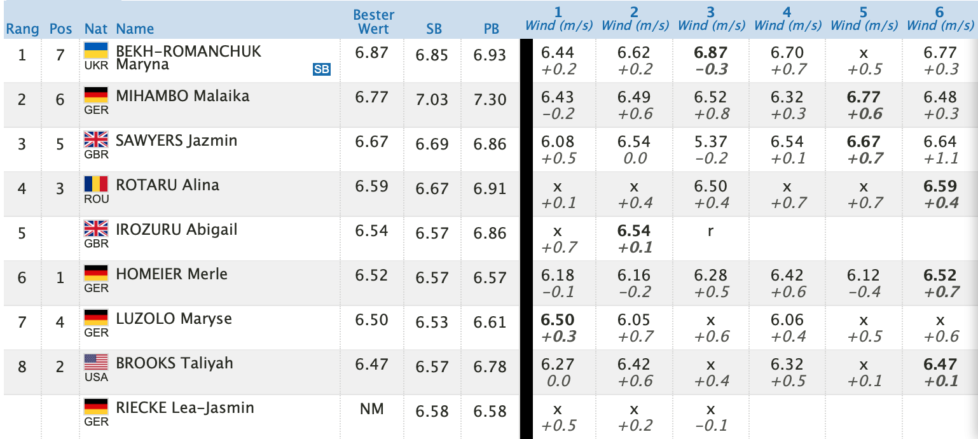Open athlete name MIHAMBO Malaika
This screenshot has width=978, height=439.
click(x=183, y=96)
